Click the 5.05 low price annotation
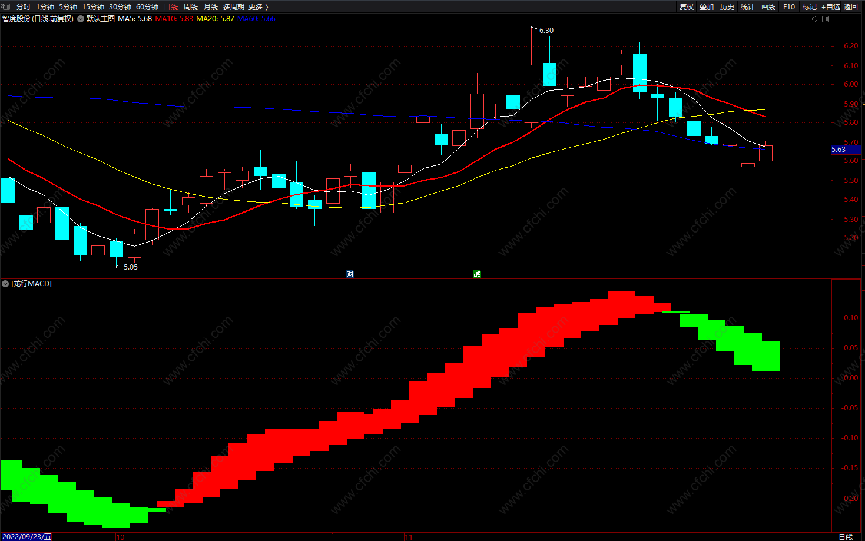The width and height of the screenshot is (865, 541). tap(131, 267)
